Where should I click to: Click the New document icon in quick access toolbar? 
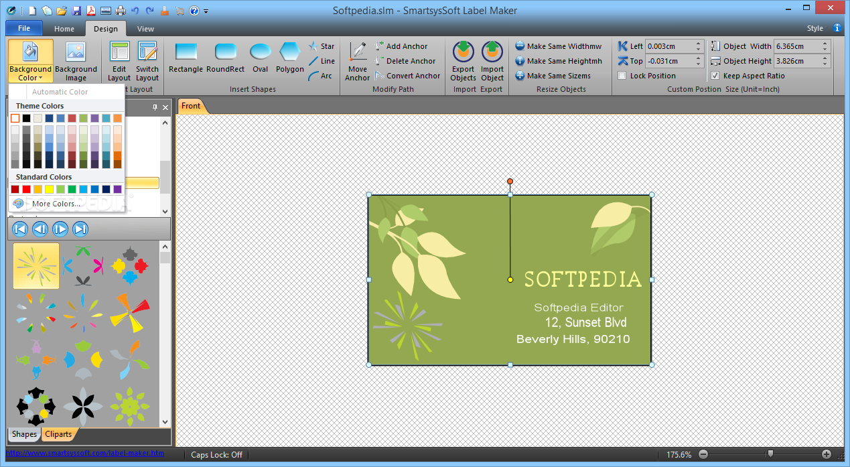click(31, 11)
